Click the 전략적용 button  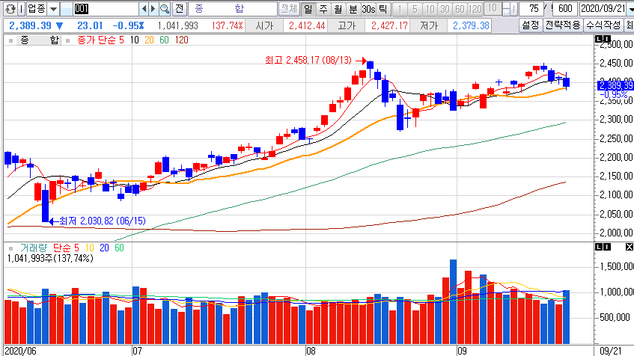click(x=562, y=25)
